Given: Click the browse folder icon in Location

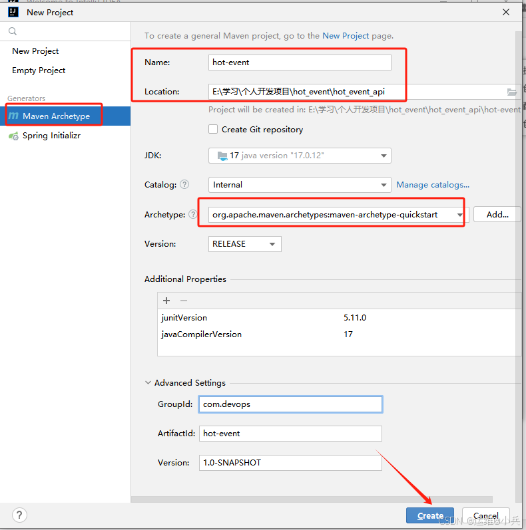Looking at the screenshot, I should [512, 92].
